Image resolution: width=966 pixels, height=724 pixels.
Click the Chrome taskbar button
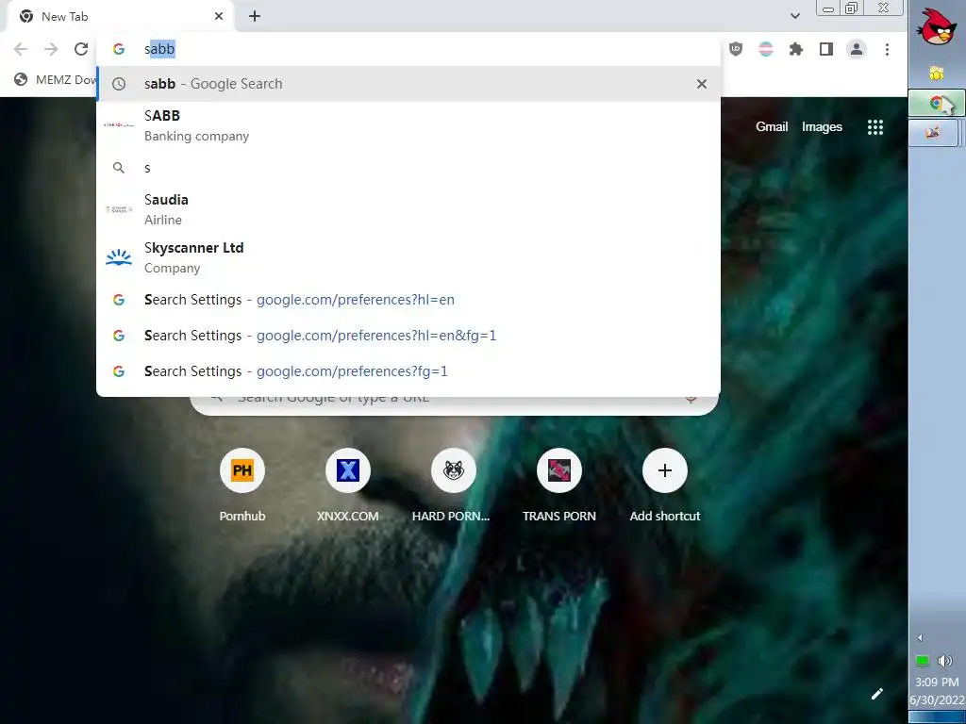[x=935, y=103]
